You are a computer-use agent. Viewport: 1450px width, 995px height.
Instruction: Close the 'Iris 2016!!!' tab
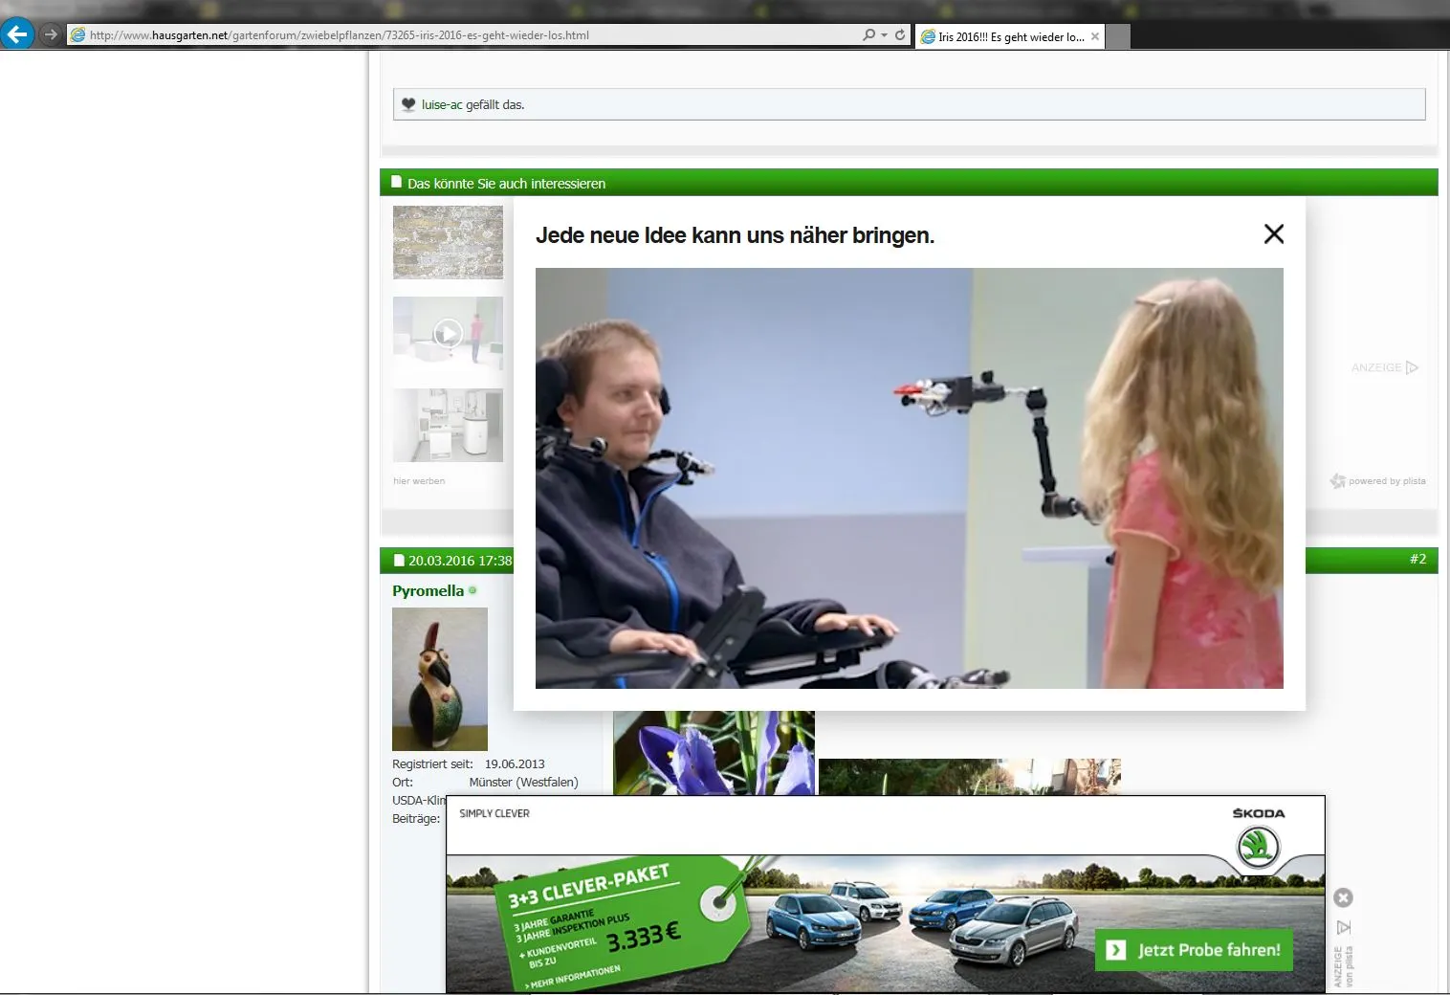tap(1095, 36)
